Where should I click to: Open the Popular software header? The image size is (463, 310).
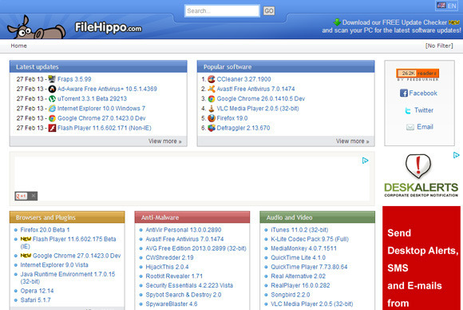(x=286, y=67)
